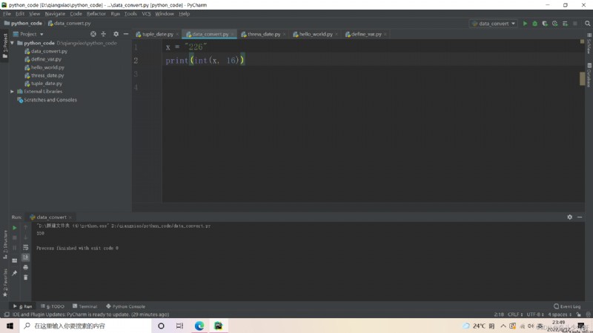Click the 2:18 cursor position indicator
The width and height of the screenshot is (593, 333).
(499, 314)
